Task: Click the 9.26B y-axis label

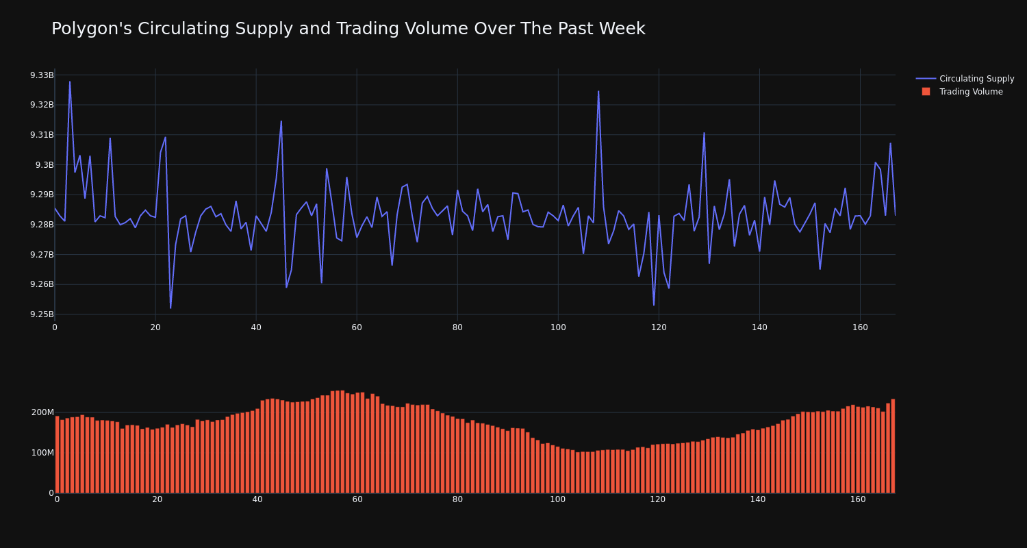Action: coord(42,284)
